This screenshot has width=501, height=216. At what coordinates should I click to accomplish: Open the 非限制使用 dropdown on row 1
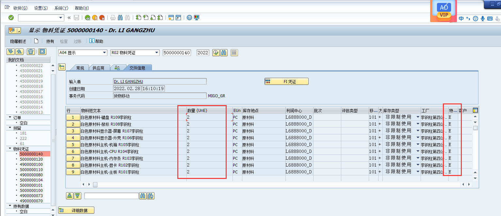tap(417, 117)
